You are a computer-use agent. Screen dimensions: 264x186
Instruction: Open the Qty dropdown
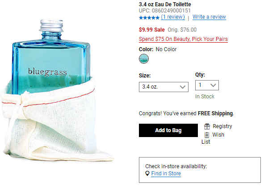(x=207, y=85)
